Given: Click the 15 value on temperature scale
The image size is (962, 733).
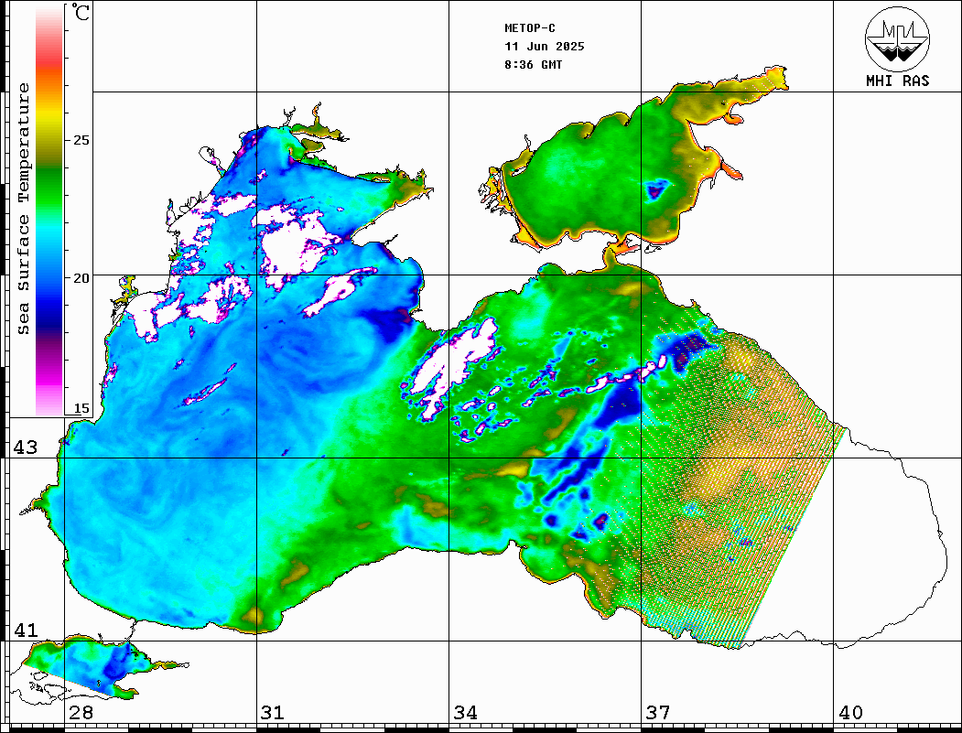Looking at the screenshot, I should coord(81,408).
